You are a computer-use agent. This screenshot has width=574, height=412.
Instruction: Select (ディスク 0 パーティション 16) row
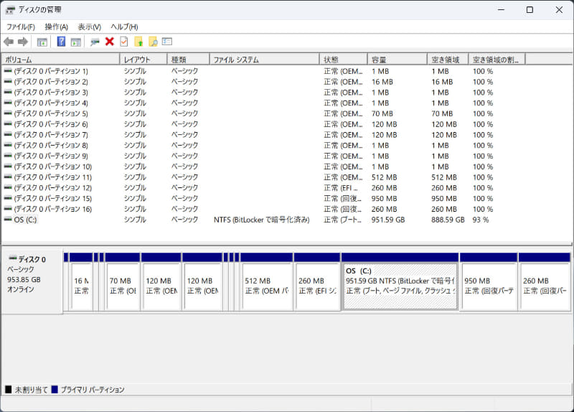(x=262, y=209)
